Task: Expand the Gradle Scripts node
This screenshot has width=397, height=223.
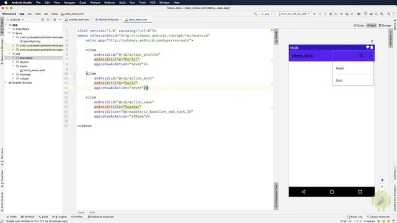Action: point(6,82)
